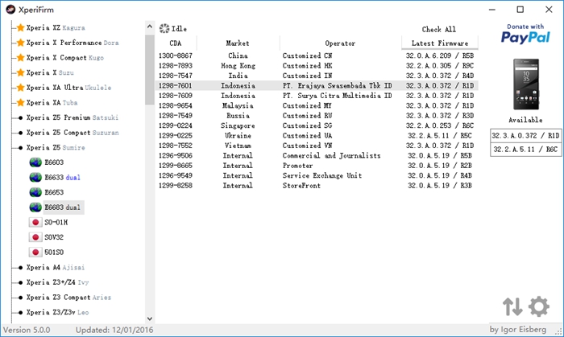
Task: Click the star icon beside Xperia X Performance
Action: click(x=20, y=43)
